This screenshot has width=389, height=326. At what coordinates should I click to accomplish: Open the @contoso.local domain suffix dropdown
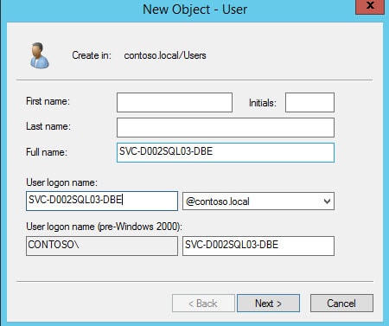(x=258, y=201)
